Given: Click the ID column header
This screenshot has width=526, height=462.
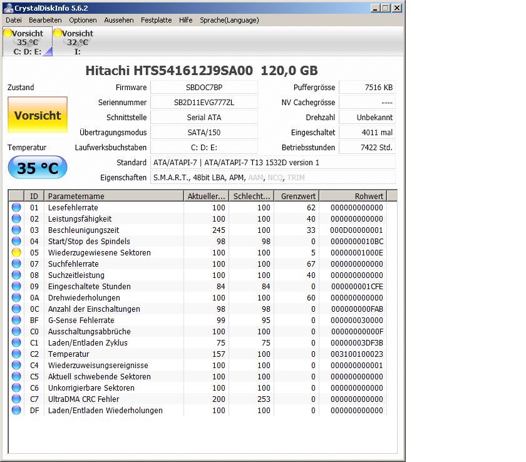Looking at the screenshot, I should (34, 196).
